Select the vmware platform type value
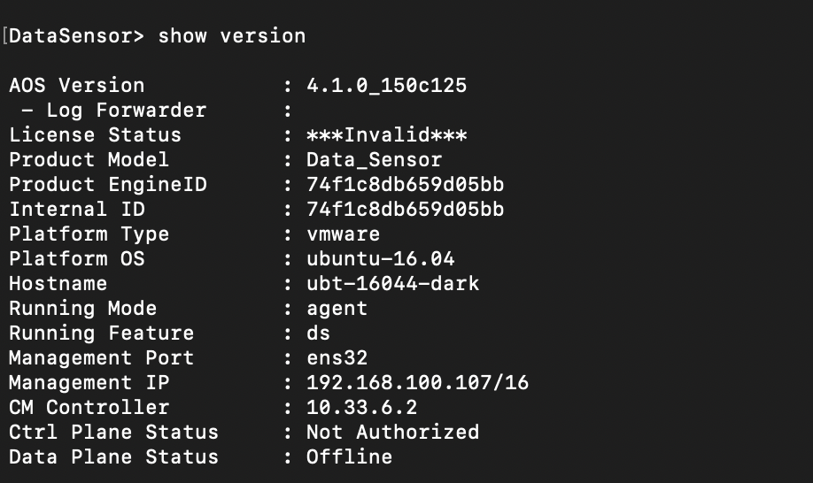The height and width of the screenshot is (483, 813). pyautogui.click(x=343, y=234)
